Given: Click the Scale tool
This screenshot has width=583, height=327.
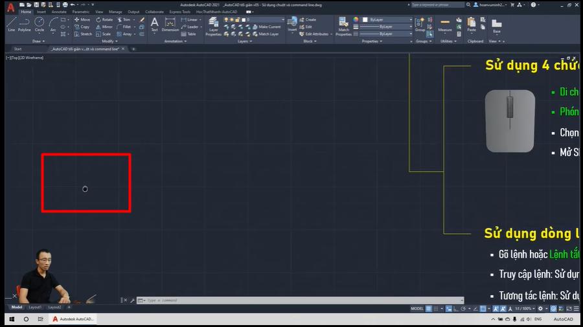Looking at the screenshot, I should click(x=104, y=34).
